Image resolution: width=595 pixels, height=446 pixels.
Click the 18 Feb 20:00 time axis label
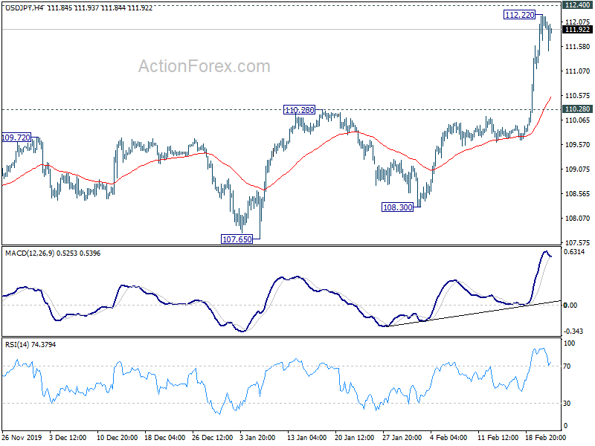pos(545,437)
